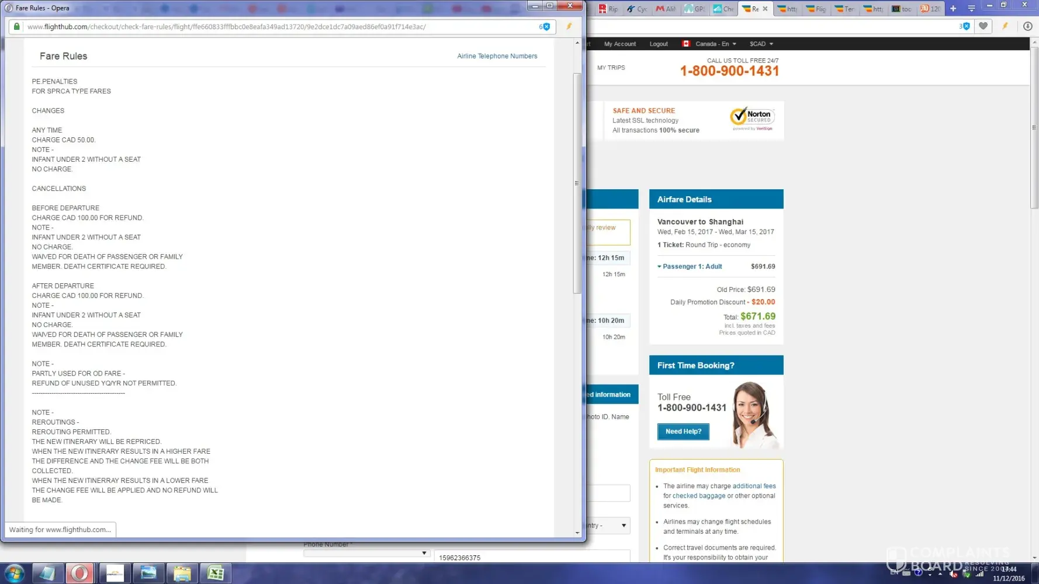Click the total price $671.69

click(758, 317)
